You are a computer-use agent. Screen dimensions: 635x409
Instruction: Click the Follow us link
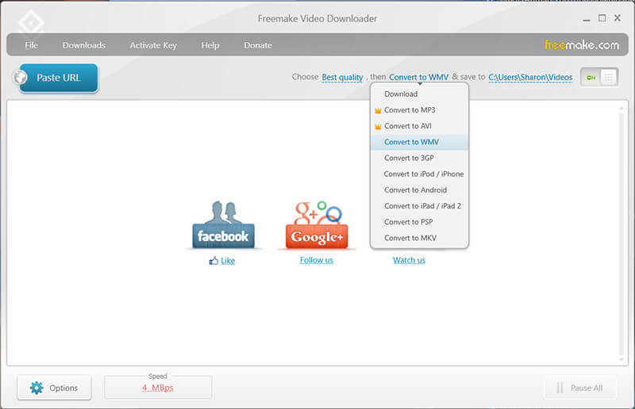317,260
